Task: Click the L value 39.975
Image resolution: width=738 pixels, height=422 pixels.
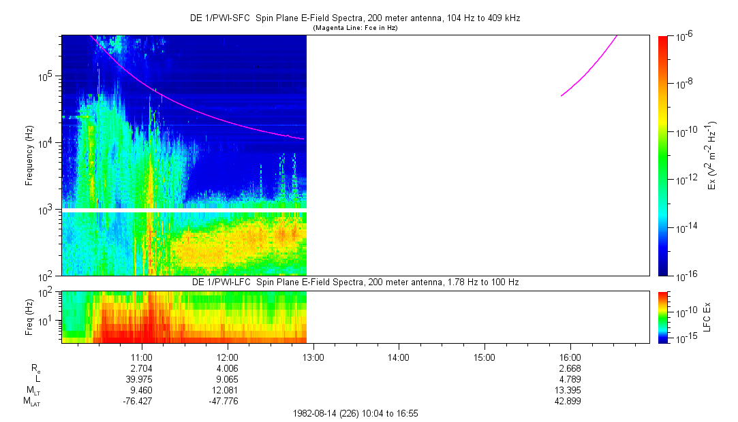Action: (141, 379)
